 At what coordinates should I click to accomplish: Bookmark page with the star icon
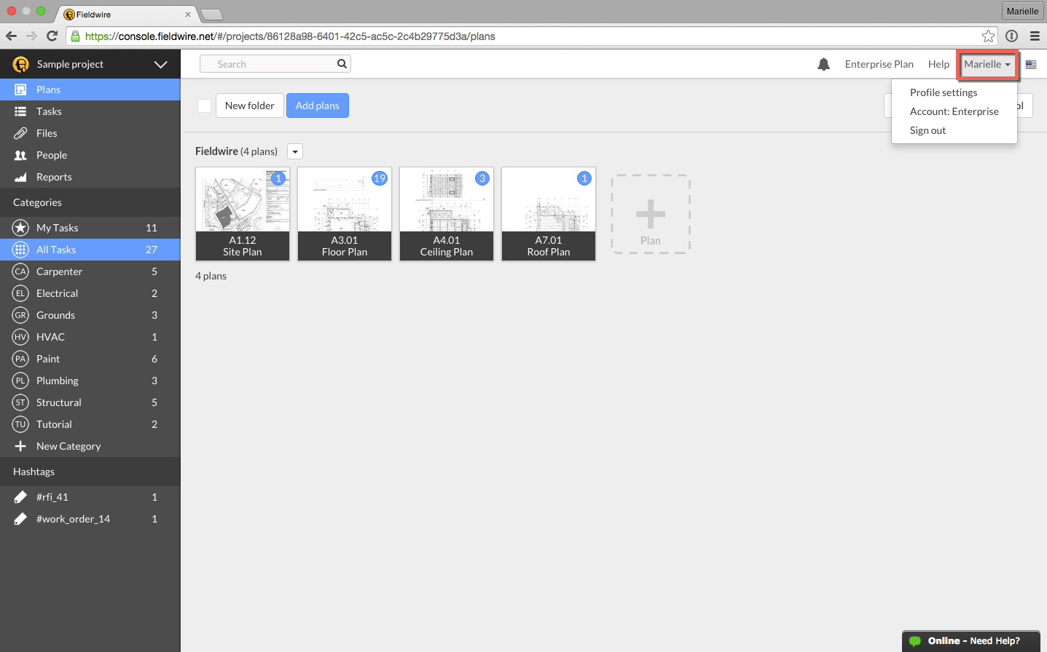click(x=988, y=36)
